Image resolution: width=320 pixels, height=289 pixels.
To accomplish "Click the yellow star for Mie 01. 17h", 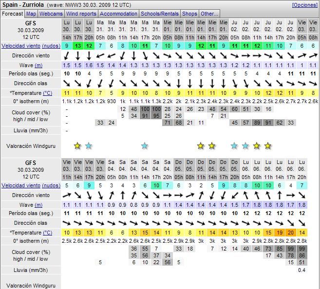I will [x=212, y=146].
